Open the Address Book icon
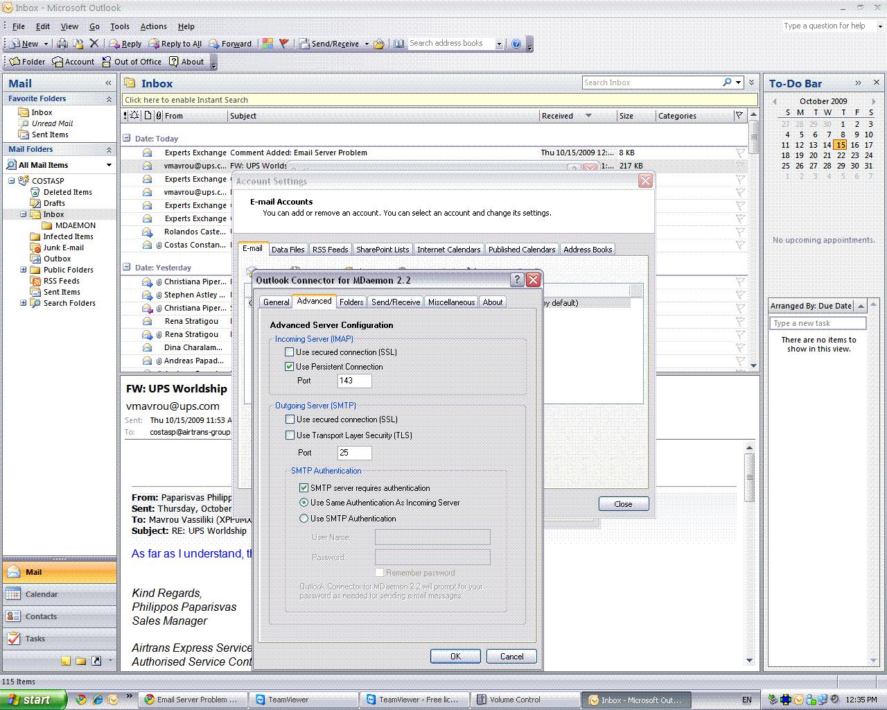Viewport: 887px width, 710px height. click(398, 44)
